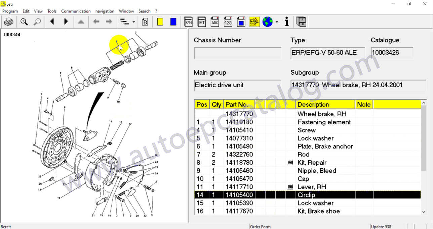Toggle the B marking tool

pos(145,21)
